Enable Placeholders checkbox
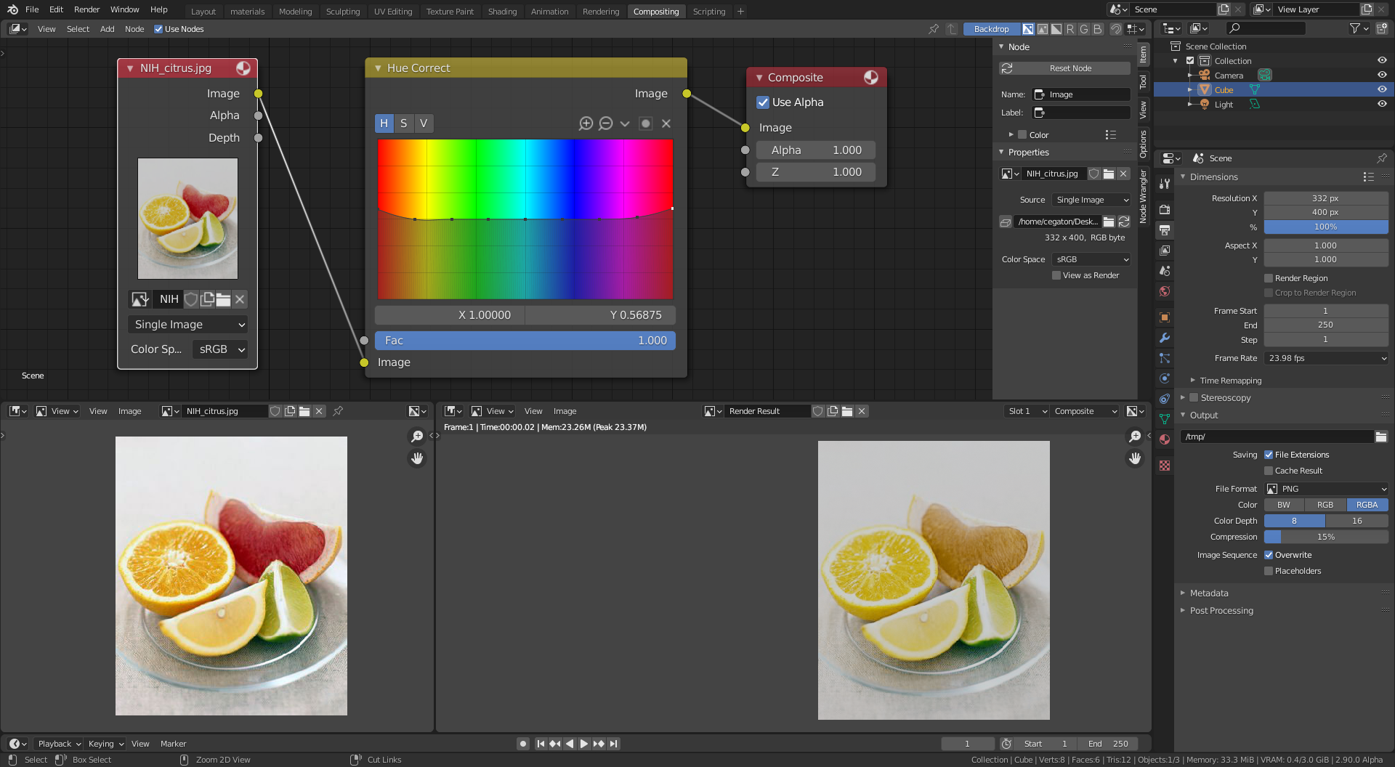Image resolution: width=1395 pixels, height=767 pixels. click(1269, 571)
